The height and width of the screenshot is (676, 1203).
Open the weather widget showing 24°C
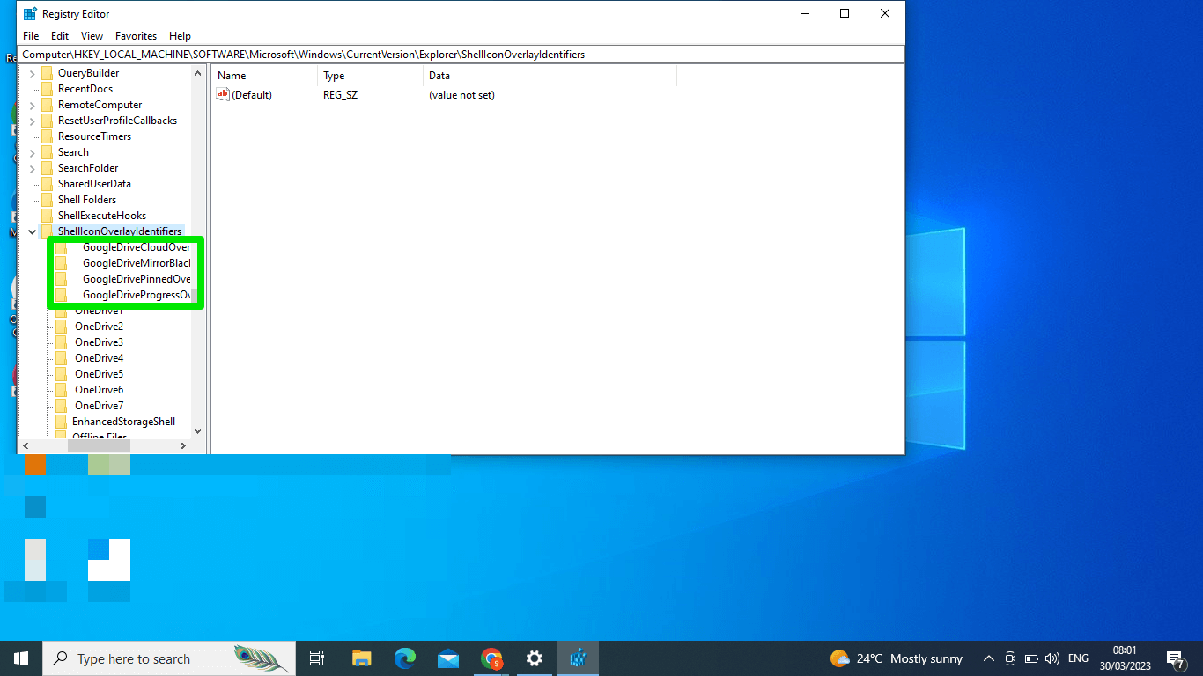pyautogui.click(x=897, y=658)
